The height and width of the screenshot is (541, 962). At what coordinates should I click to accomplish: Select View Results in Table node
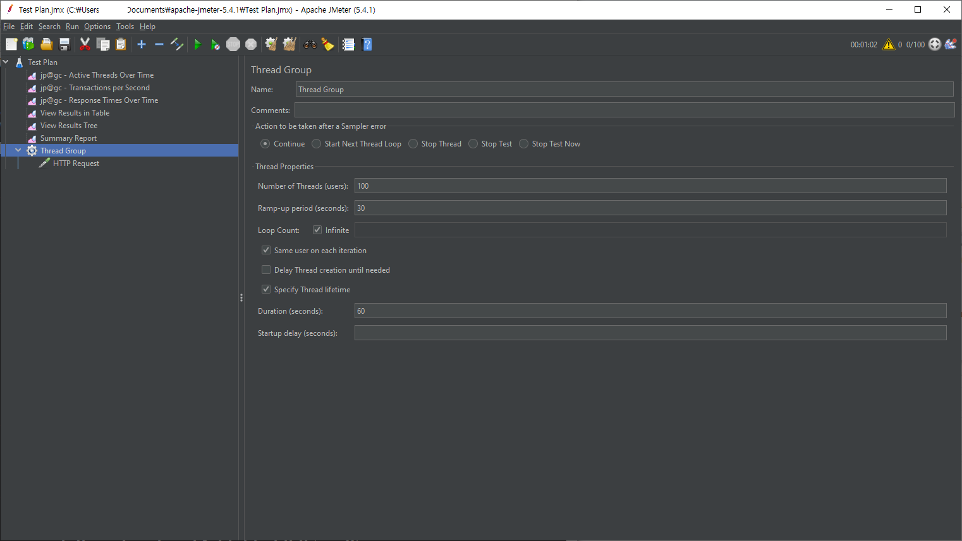pyautogui.click(x=75, y=113)
